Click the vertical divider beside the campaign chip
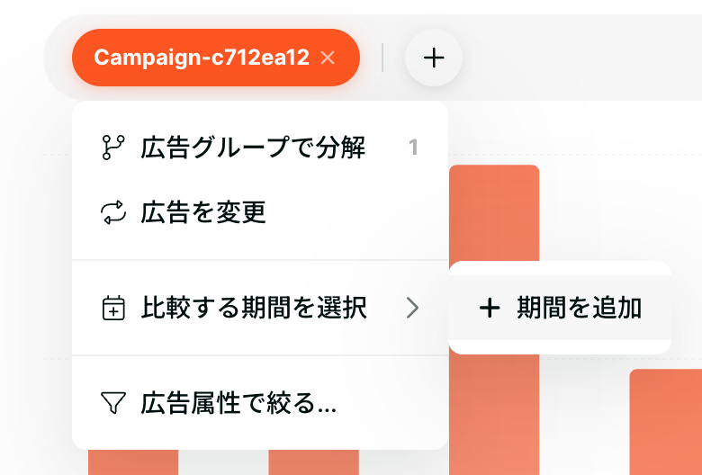This screenshot has height=475, width=702. 382,58
